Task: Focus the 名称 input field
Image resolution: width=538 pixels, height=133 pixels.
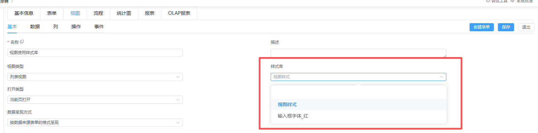Action: coord(95,53)
